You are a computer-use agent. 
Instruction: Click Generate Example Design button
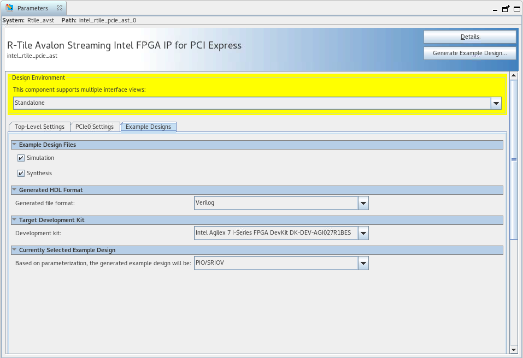click(469, 53)
